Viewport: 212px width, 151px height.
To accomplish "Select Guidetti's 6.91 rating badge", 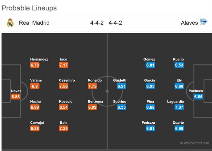I will point(122,86).
